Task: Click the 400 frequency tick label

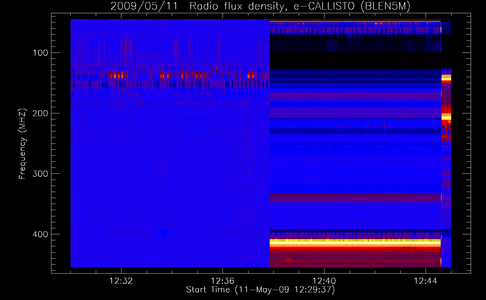Action: 40,234
